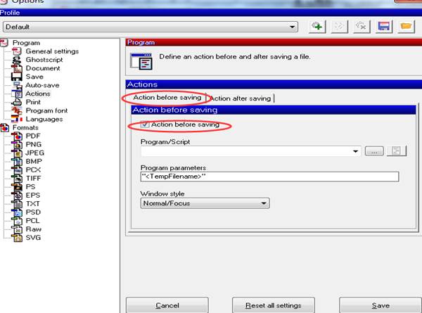Select PDF format in the tree
422x313 pixels.
(32, 136)
